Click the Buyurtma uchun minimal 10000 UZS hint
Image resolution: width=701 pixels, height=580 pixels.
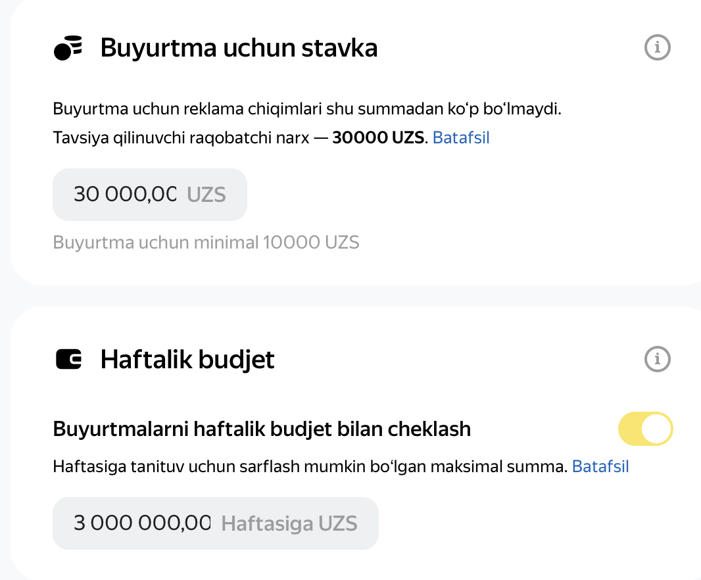tap(206, 243)
